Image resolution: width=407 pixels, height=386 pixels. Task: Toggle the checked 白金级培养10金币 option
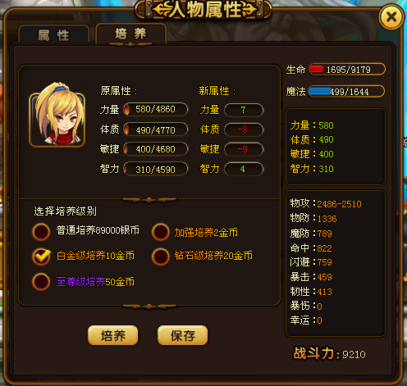point(41,257)
